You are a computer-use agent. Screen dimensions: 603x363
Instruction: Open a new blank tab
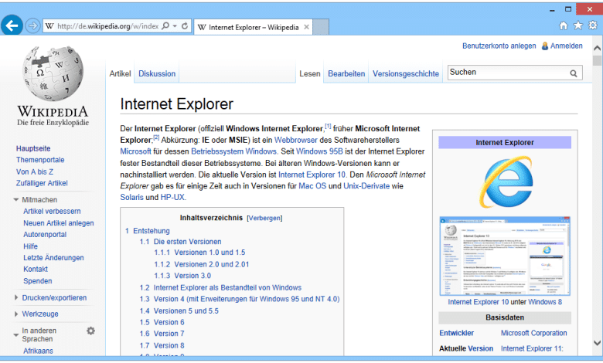pyautogui.click(x=321, y=27)
